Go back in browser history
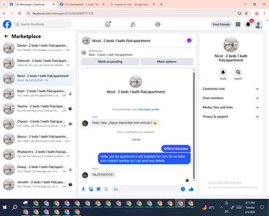The height and width of the screenshot is (216, 269). (4, 13)
